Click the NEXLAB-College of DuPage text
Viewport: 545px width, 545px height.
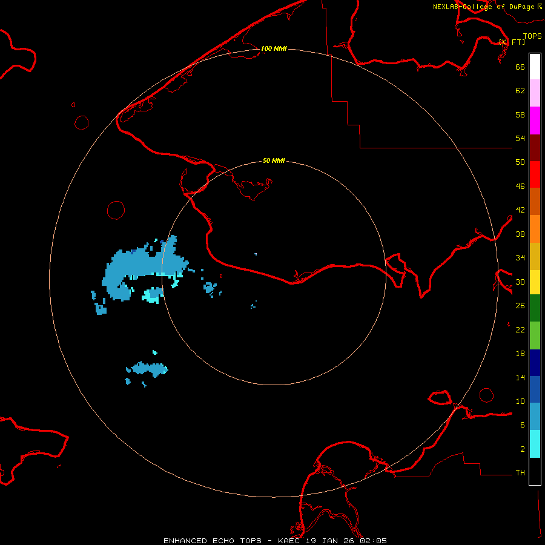(x=485, y=7)
